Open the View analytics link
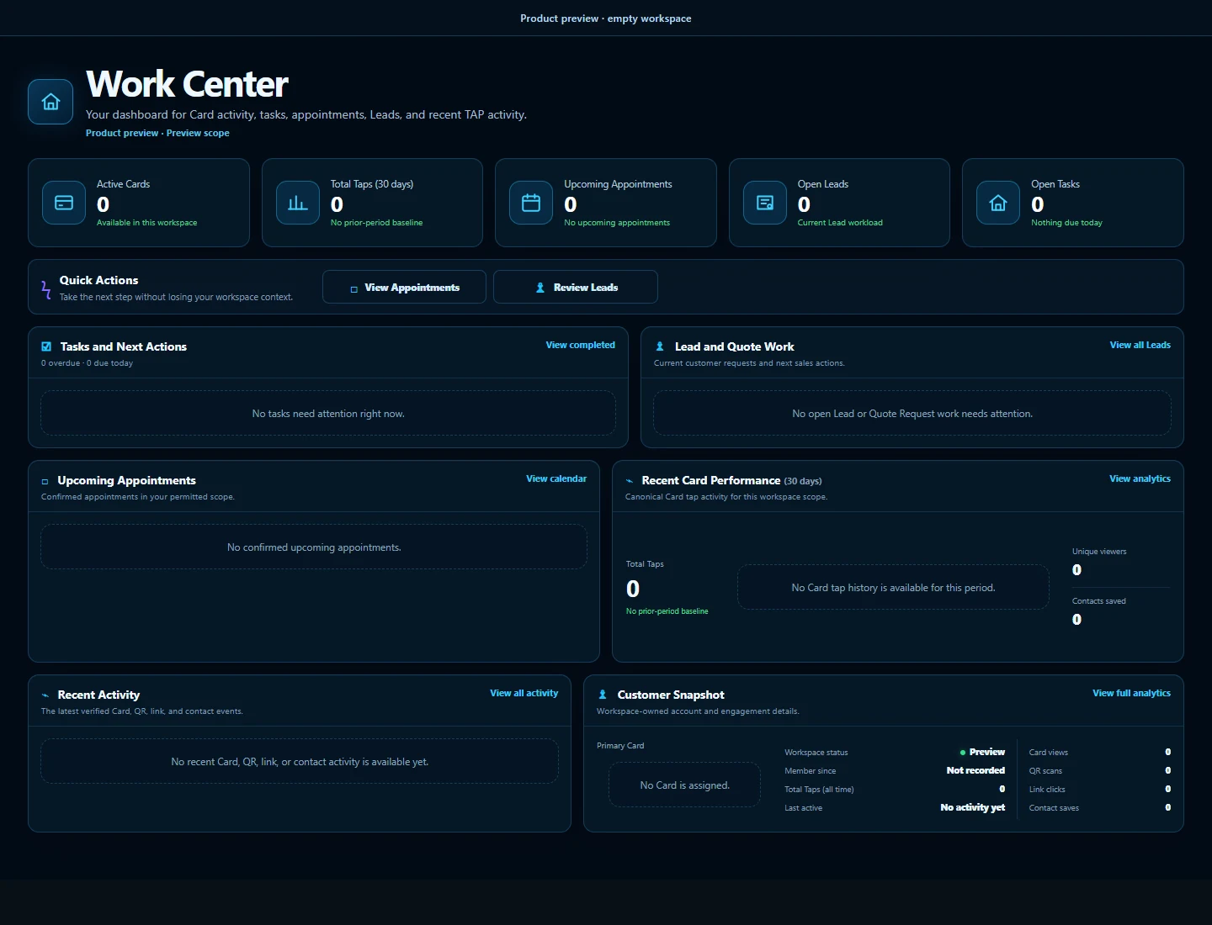This screenshot has height=925, width=1212. (1140, 478)
